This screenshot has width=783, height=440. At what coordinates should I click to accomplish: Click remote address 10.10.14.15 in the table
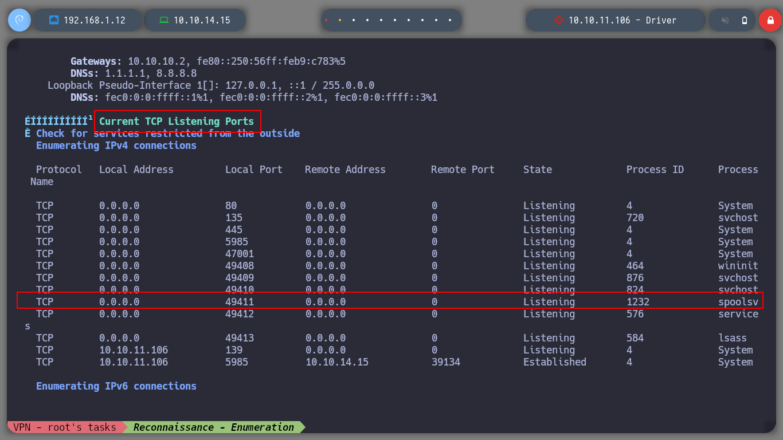pyautogui.click(x=337, y=362)
